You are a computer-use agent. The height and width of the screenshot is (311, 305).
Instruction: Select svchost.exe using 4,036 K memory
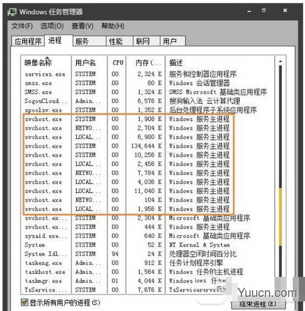148,182
